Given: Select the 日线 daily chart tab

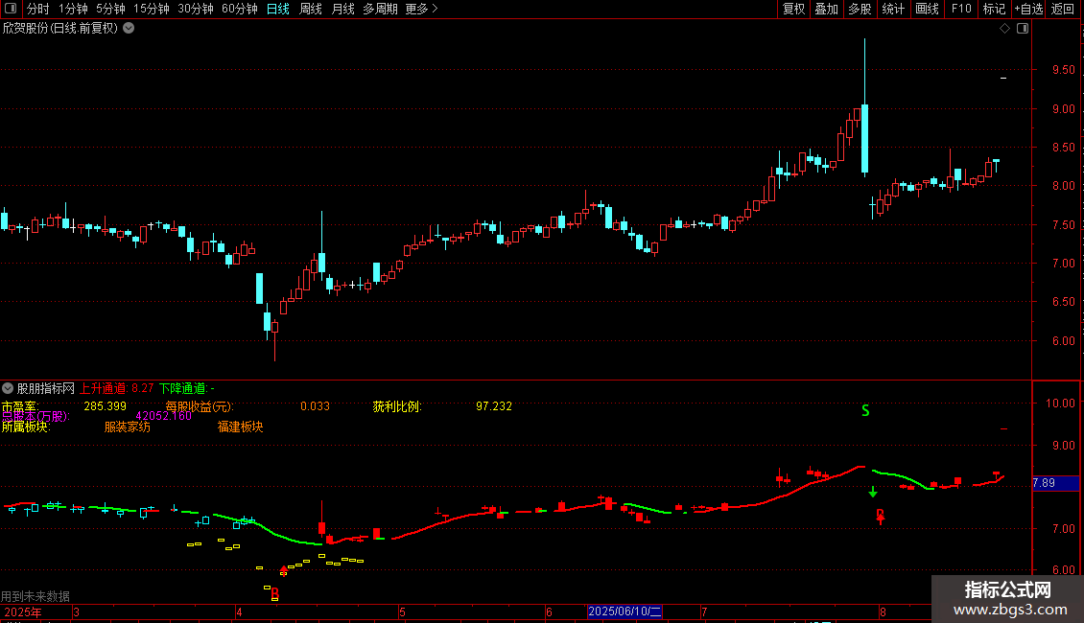Looking at the screenshot, I should click(278, 9).
